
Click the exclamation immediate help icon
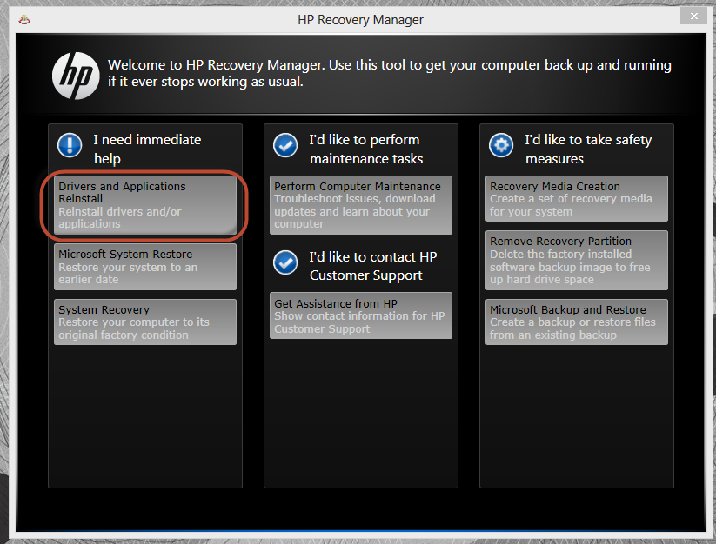pyautogui.click(x=70, y=145)
